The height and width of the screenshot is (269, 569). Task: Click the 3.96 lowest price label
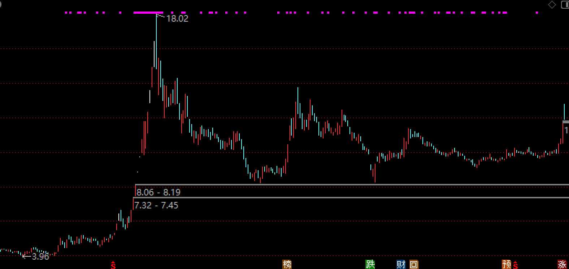tap(40, 257)
